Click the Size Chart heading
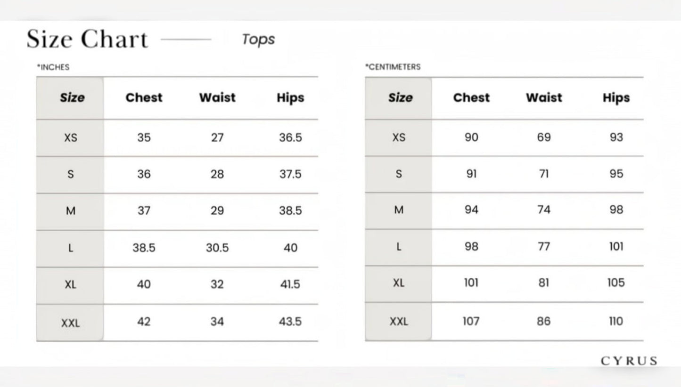The height and width of the screenshot is (387, 681). [87, 39]
